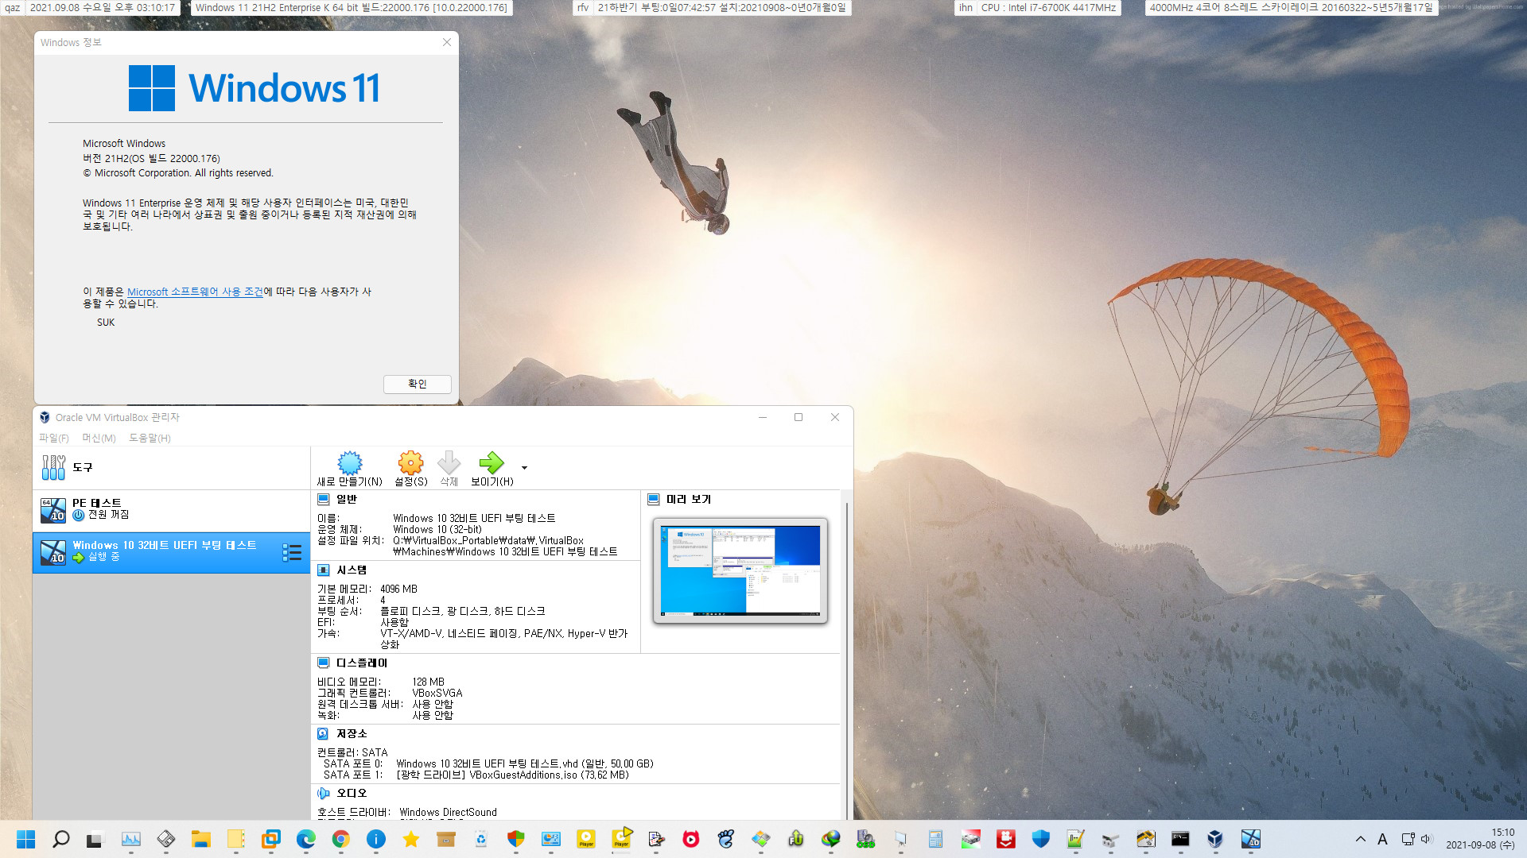Click the VM preview thumbnail

740,570
